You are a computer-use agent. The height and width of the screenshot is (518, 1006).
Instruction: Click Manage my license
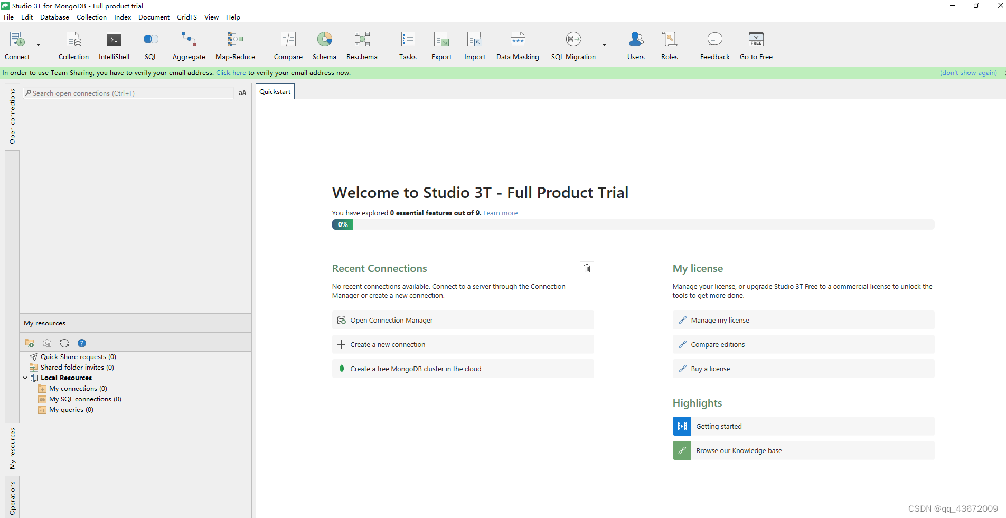(803, 320)
